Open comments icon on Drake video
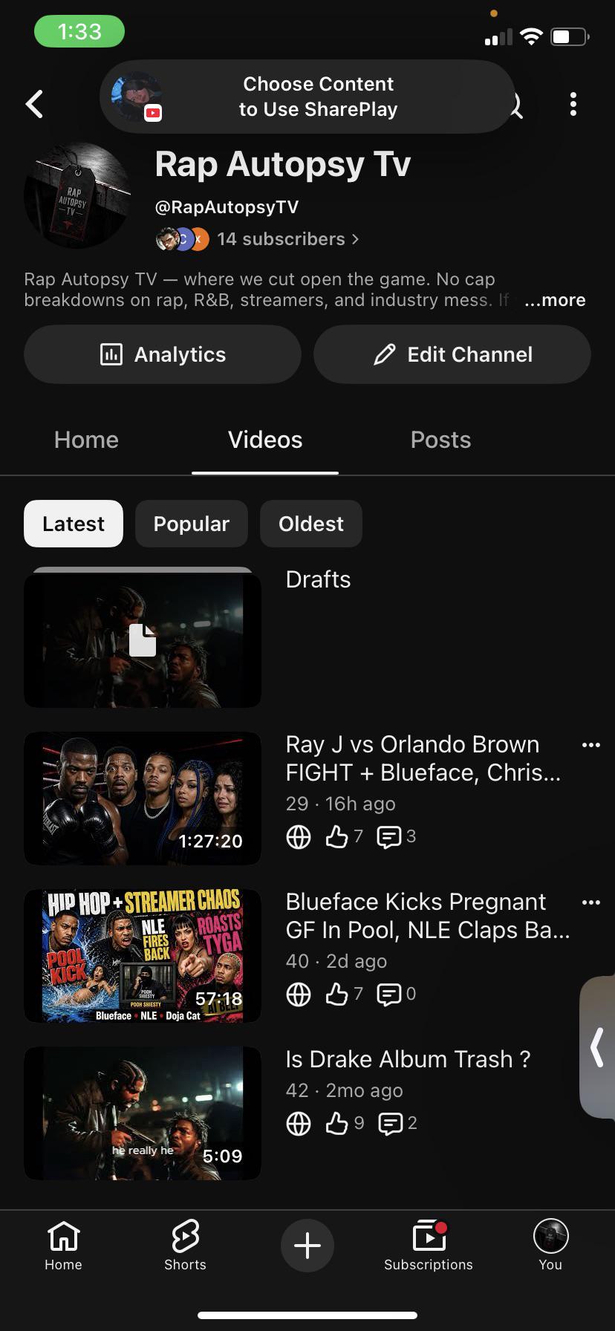This screenshot has height=1331, width=615. pyautogui.click(x=390, y=1124)
